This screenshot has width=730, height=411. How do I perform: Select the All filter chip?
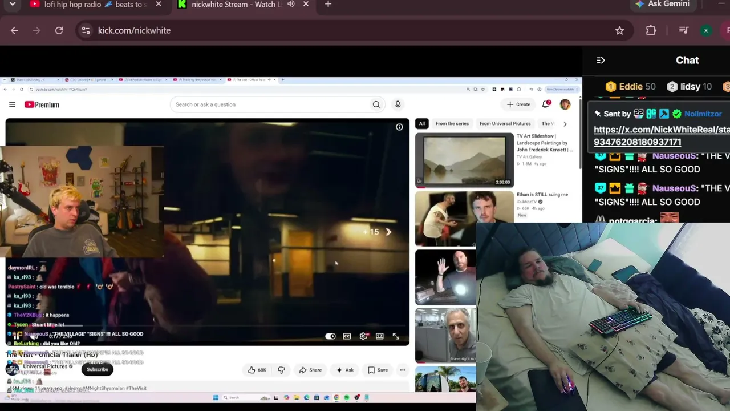[x=421, y=123]
